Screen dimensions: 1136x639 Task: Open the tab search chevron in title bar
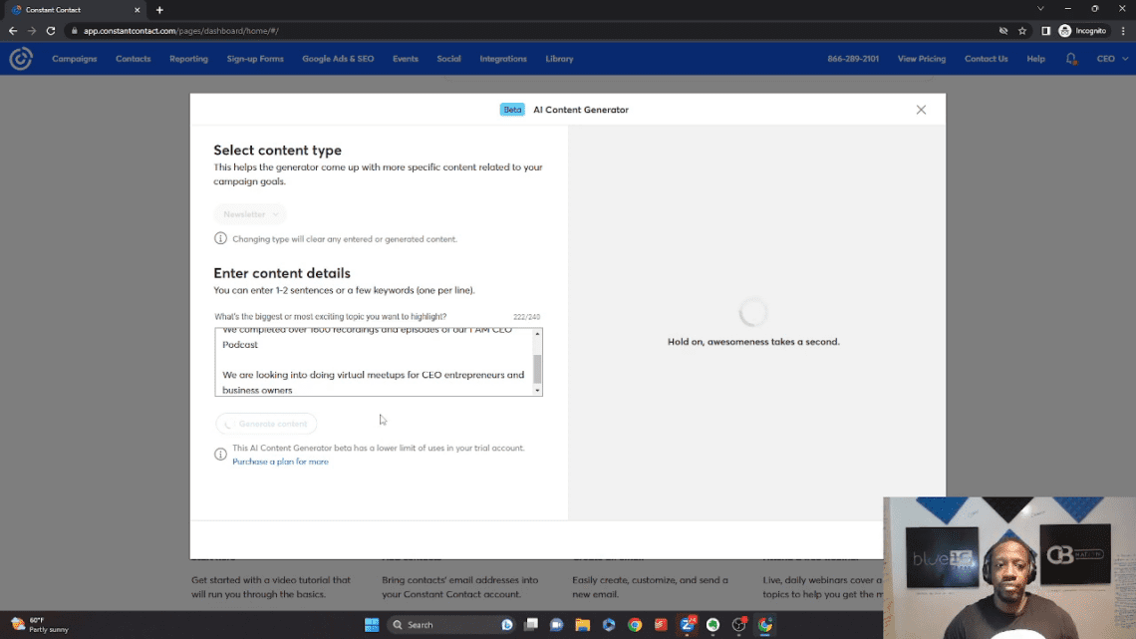point(1040,9)
